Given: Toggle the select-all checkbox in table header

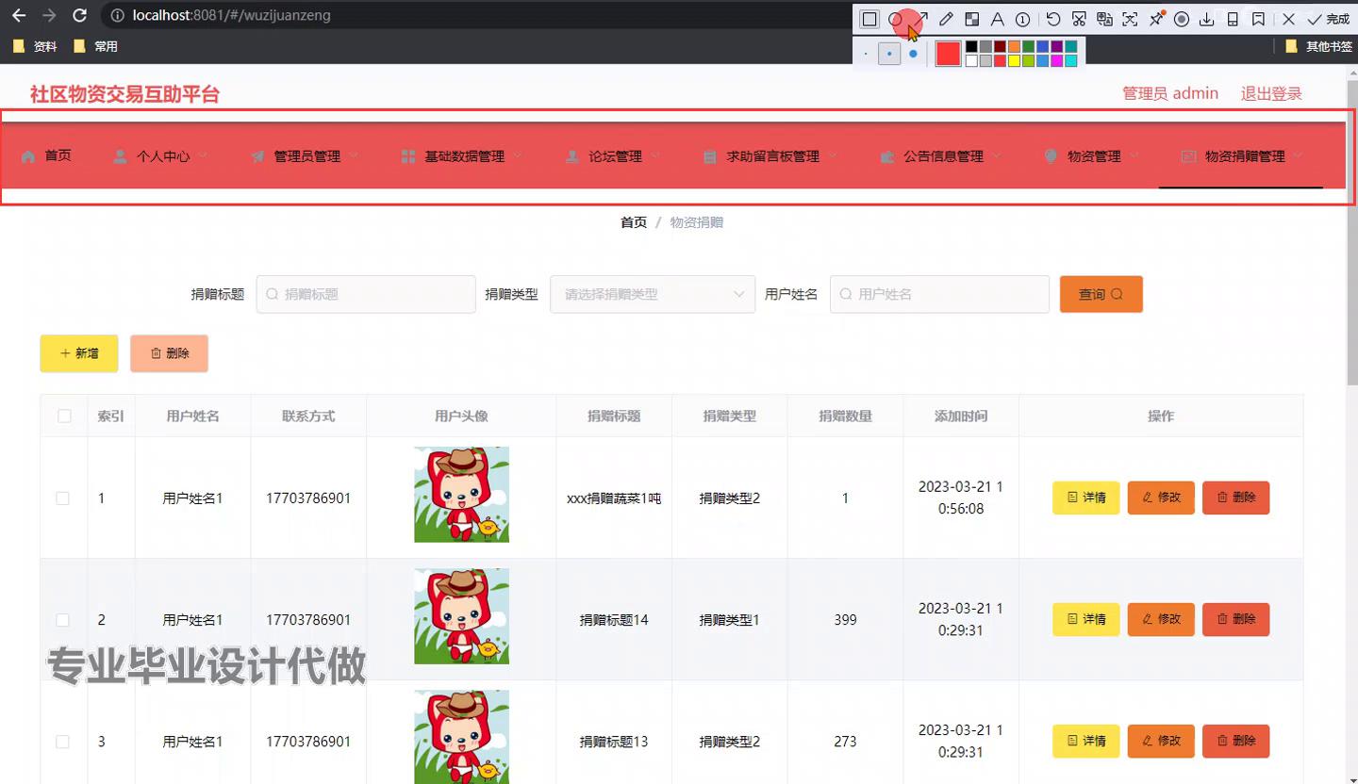Looking at the screenshot, I should pos(64,416).
